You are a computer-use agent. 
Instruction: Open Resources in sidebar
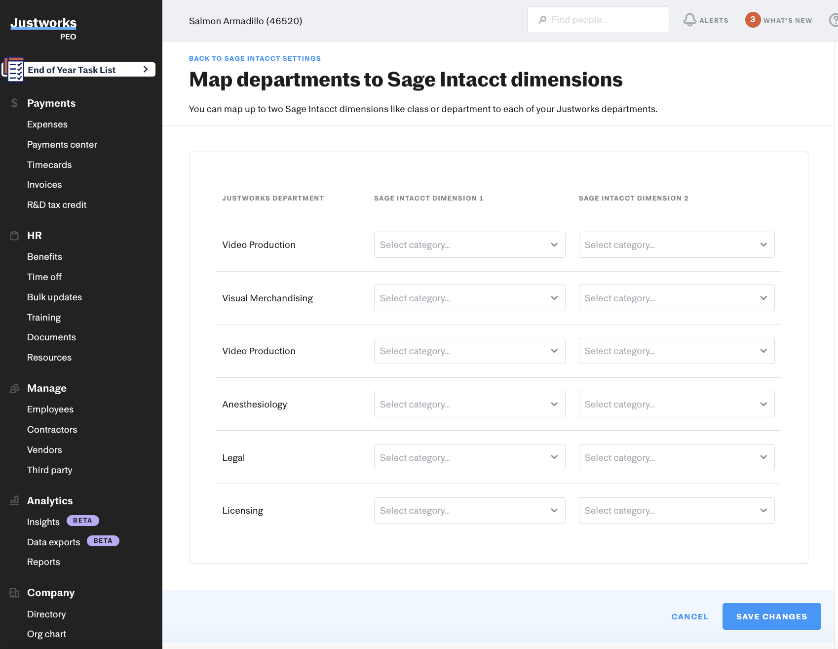pyautogui.click(x=49, y=358)
